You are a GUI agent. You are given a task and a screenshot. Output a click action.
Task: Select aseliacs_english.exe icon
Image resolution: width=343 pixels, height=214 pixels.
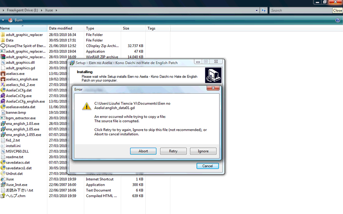pos(3,79)
